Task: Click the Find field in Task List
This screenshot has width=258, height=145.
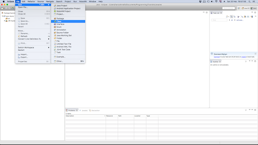Action: pyautogui.click(x=219, y=20)
